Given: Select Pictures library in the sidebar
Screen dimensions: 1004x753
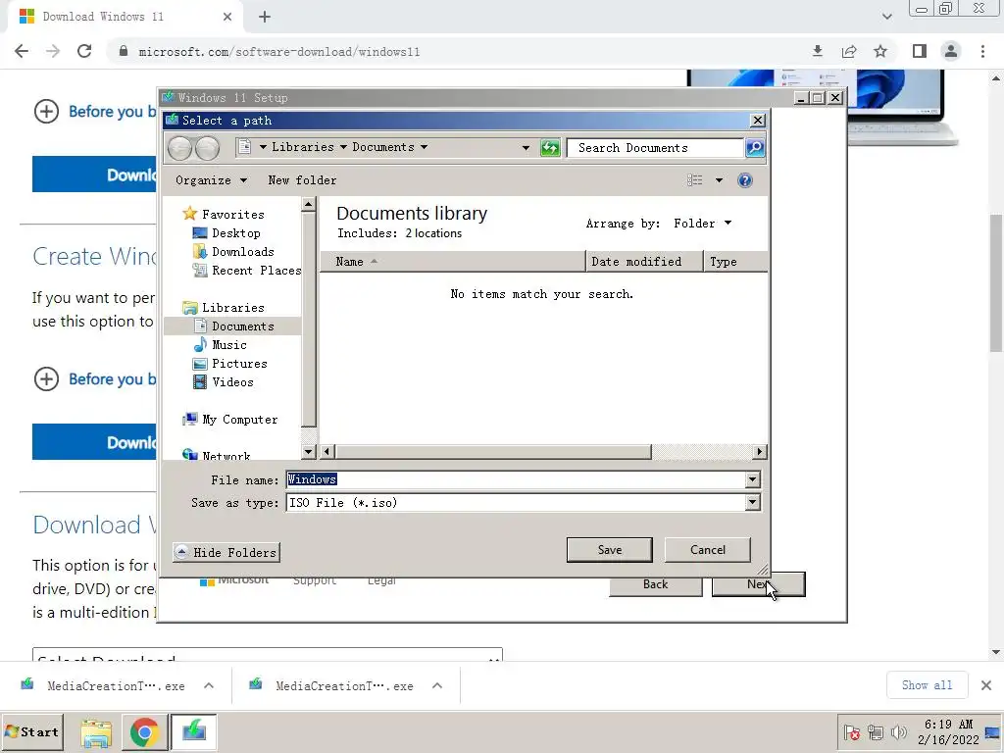Looking at the screenshot, I should pyautogui.click(x=239, y=363).
